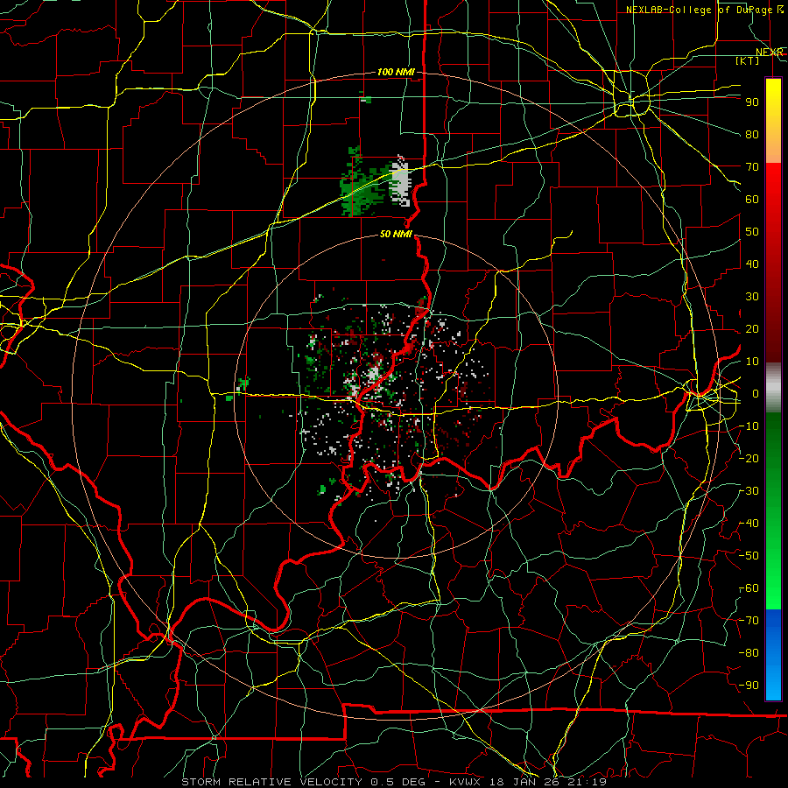The width and height of the screenshot is (788, 788).
Task: Click the [KT] units label
Action: point(748,60)
